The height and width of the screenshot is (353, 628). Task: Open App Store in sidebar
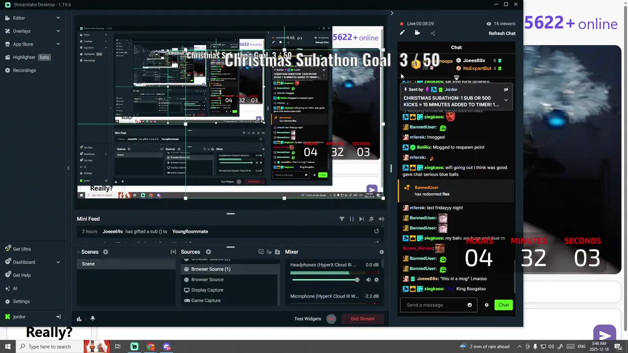[23, 44]
